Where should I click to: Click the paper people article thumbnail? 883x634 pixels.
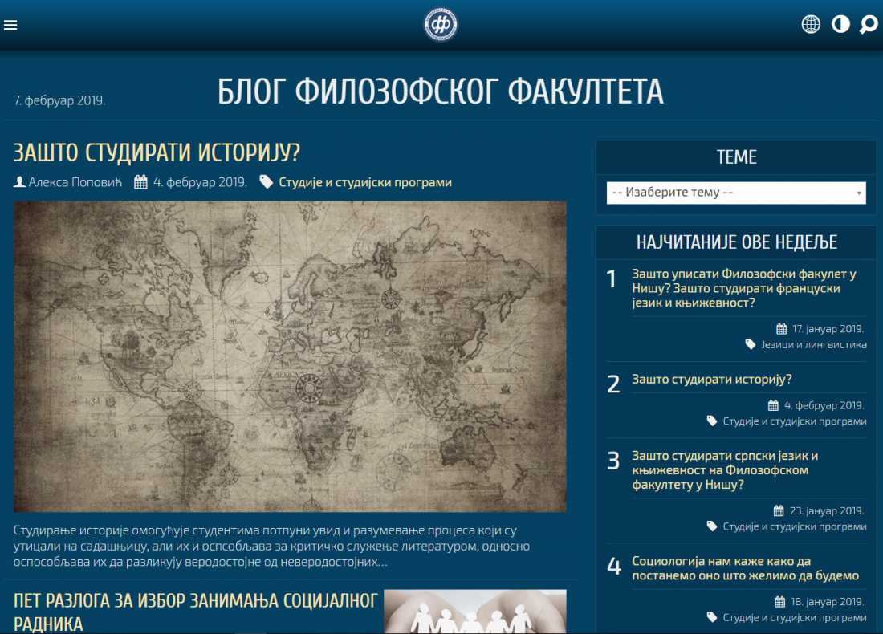pos(474,612)
